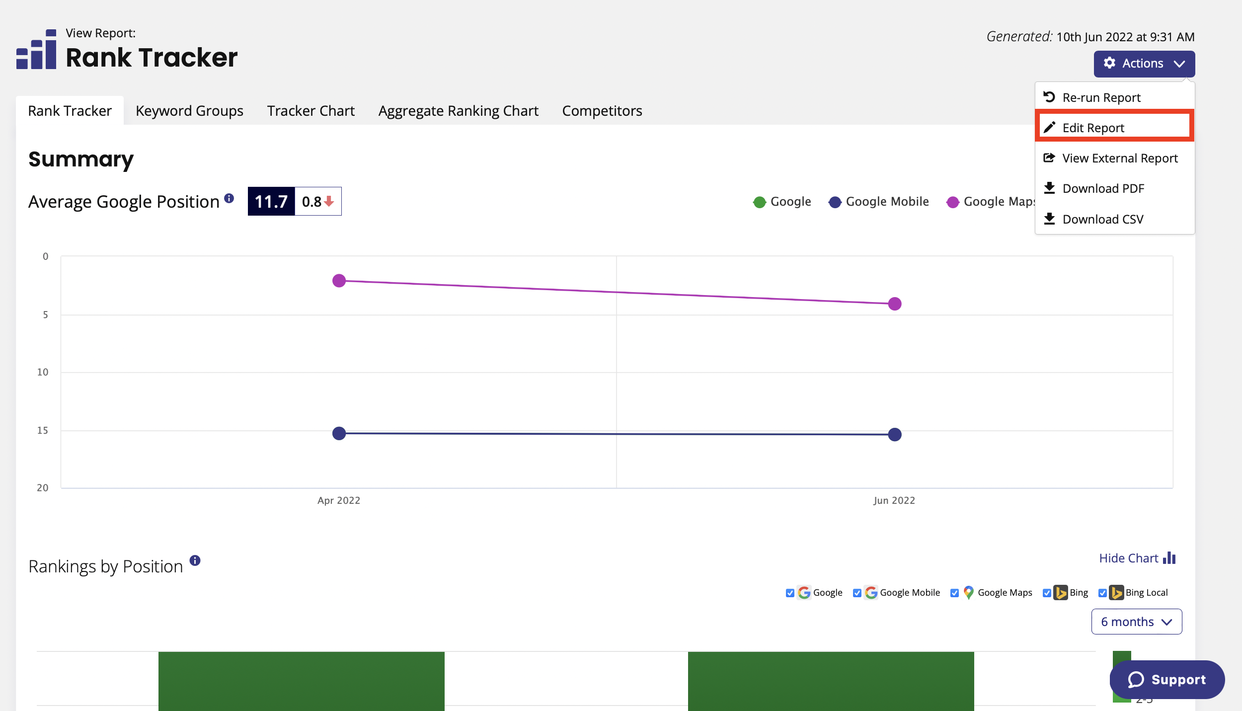This screenshot has width=1242, height=711.
Task: Switch to the Keyword Groups tab
Action: coord(189,110)
